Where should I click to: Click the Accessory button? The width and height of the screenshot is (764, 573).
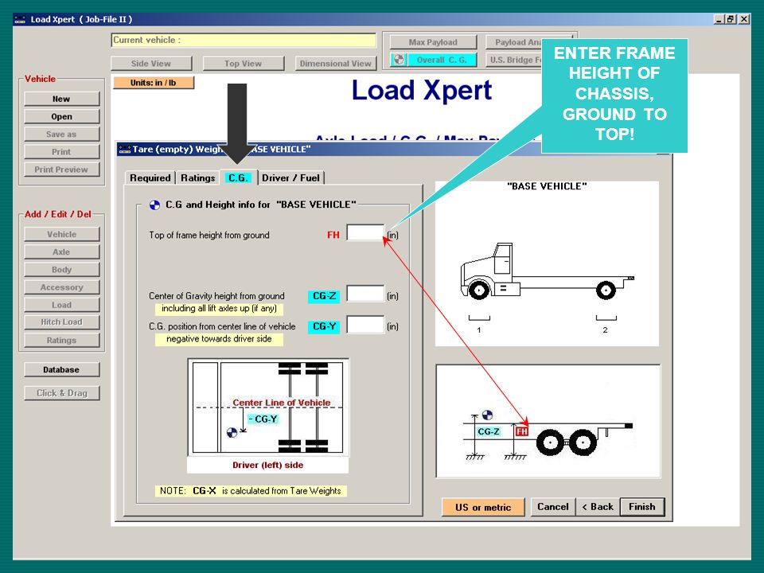pyautogui.click(x=61, y=287)
